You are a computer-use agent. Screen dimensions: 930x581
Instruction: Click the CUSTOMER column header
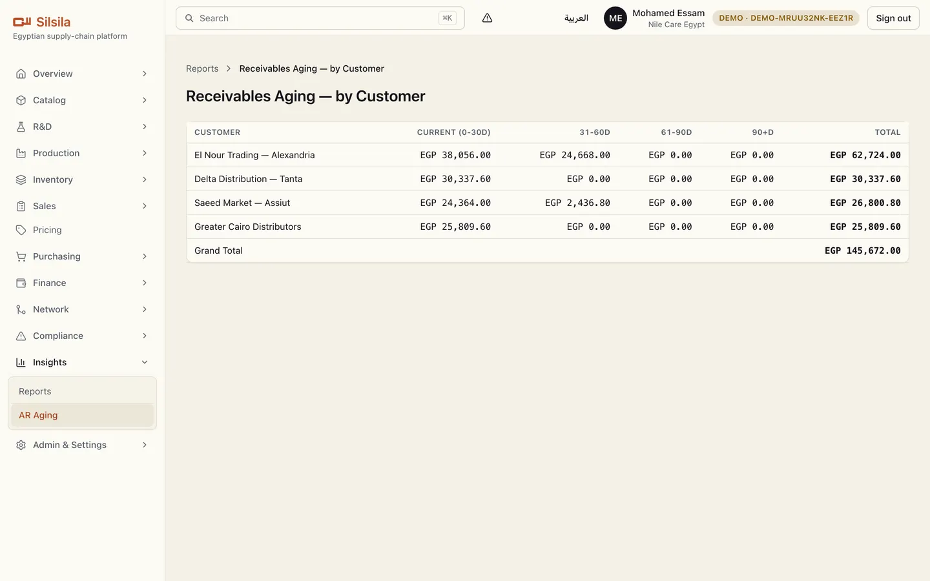coord(218,132)
